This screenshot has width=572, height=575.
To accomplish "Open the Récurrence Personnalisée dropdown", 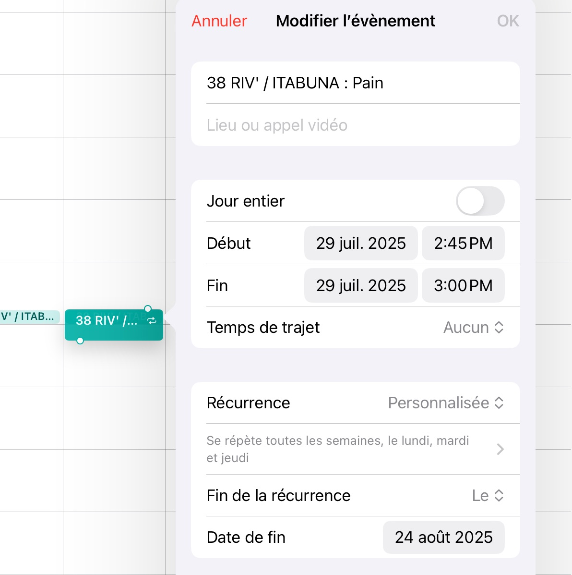I will point(446,403).
